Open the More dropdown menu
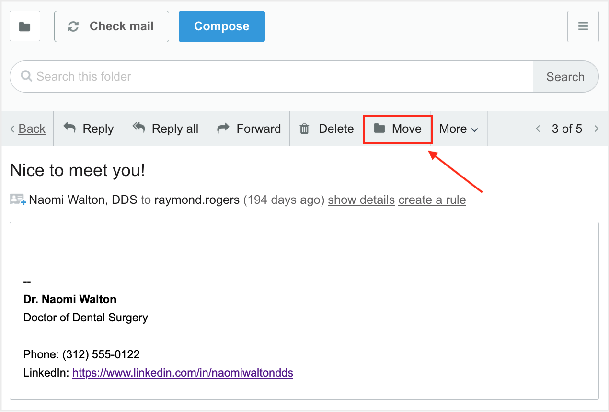Screen dimensions: 609x412 [x=458, y=129]
